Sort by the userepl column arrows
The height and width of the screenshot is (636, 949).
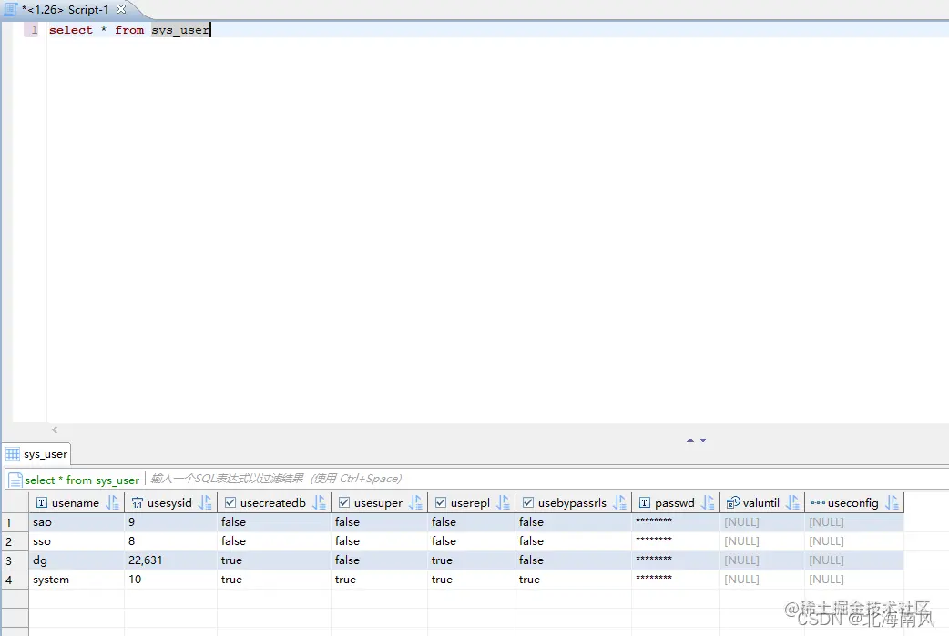coord(503,502)
